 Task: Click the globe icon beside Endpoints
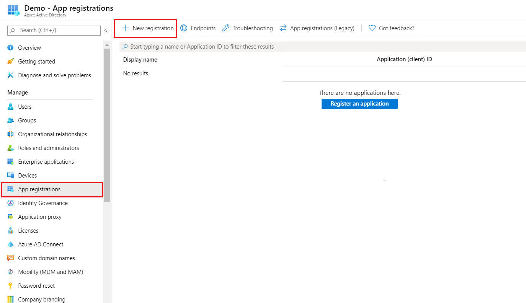click(184, 28)
